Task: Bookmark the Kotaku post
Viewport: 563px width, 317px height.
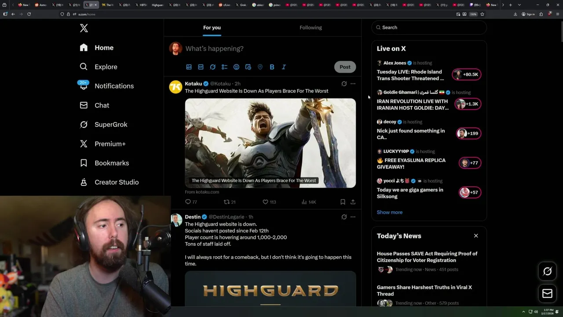Action: 343,202
